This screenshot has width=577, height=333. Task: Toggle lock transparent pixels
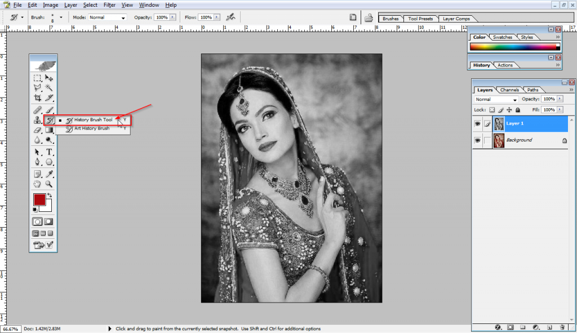pos(492,110)
